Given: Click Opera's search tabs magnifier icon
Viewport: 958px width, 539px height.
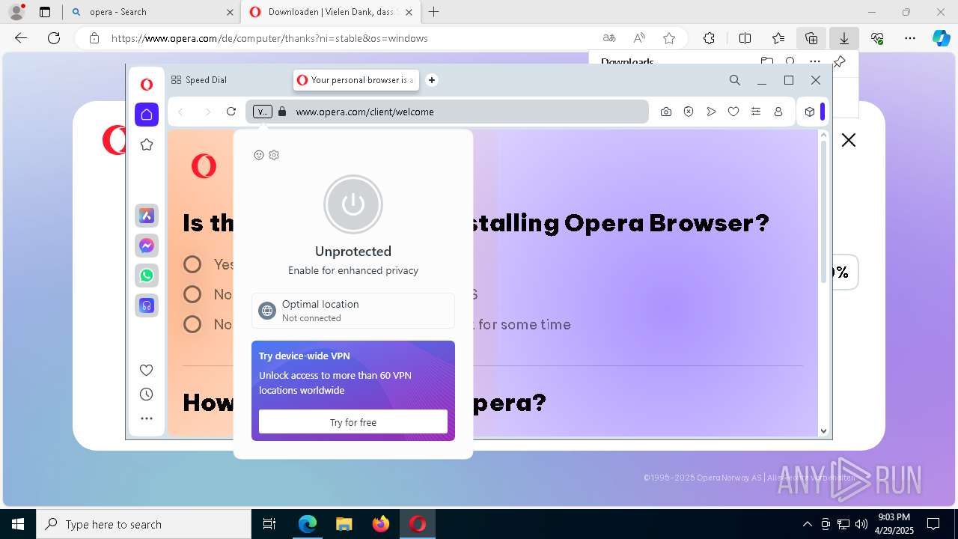Looking at the screenshot, I should (735, 80).
